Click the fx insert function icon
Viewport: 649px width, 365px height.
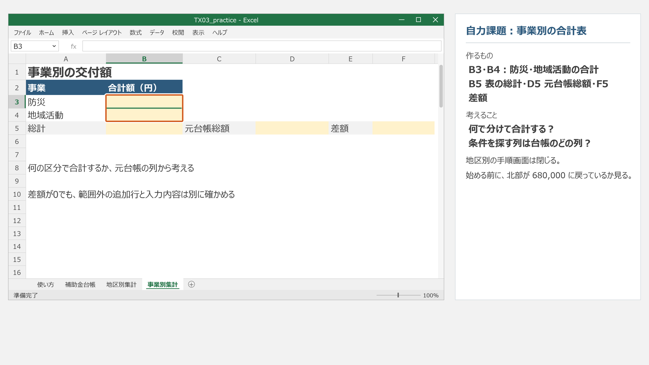click(x=73, y=46)
